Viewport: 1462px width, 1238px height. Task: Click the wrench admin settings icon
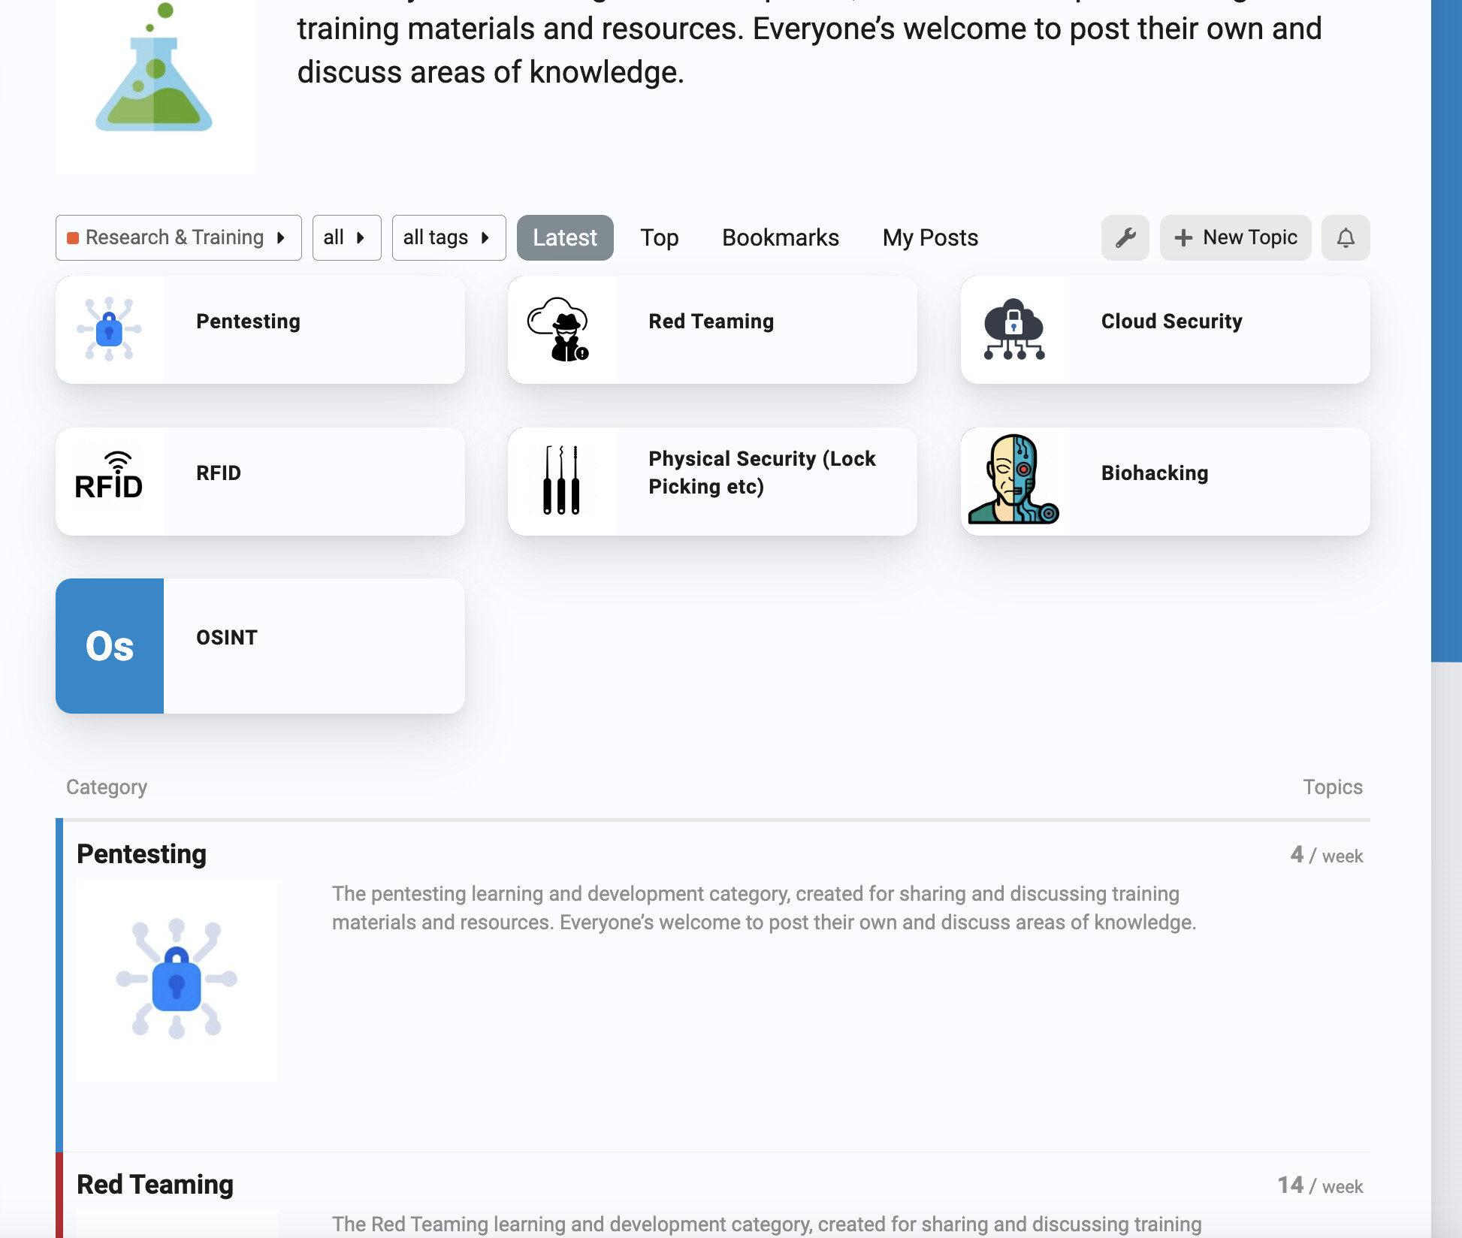[x=1125, y=237]
